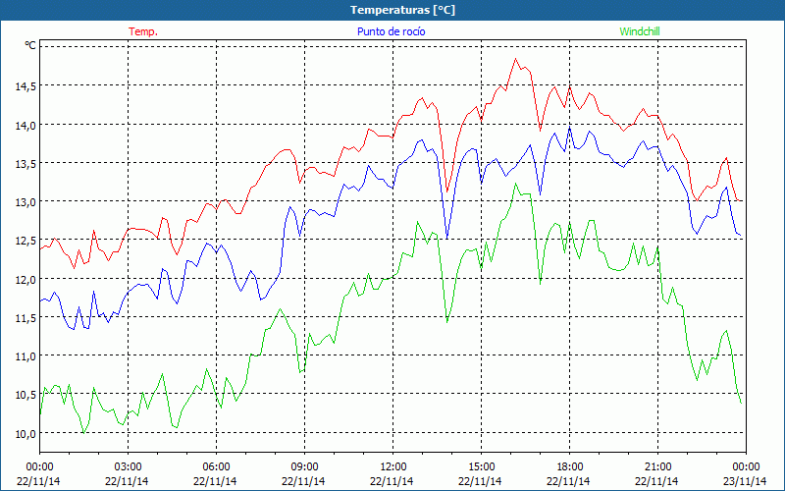Image resolution: width=785 pixels, height=491 pixels.
Task: Click the 12,0 y-axis value
Action: coord(26,280)
